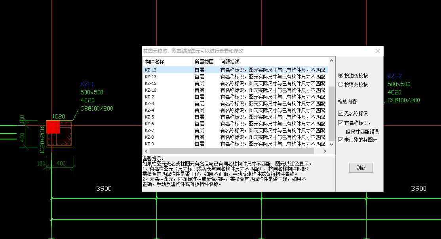This screenshot has height=239, width=441.
Task: Click the blue KZ-7 label in drawing
Action: click(x=395, y=76)
